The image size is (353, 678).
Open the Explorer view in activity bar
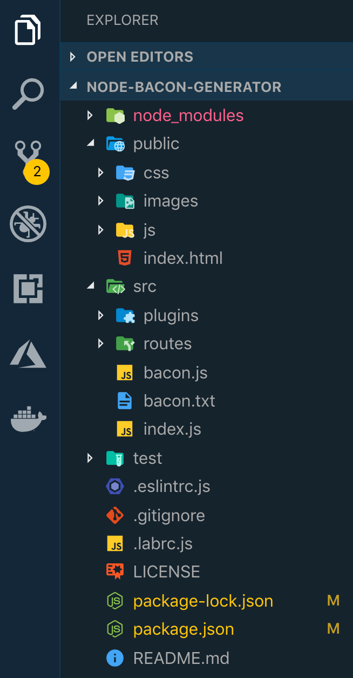(28, 30)
